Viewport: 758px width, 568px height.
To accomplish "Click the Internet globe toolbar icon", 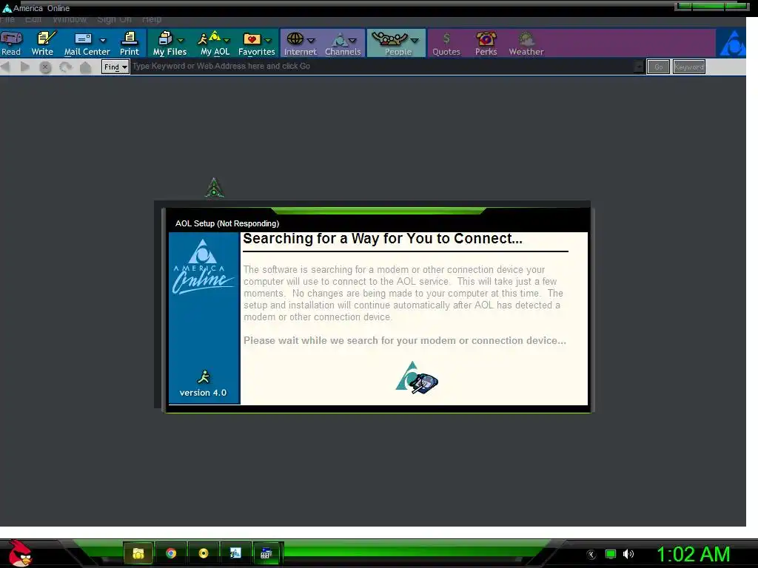I will click(x=295, y=38).
